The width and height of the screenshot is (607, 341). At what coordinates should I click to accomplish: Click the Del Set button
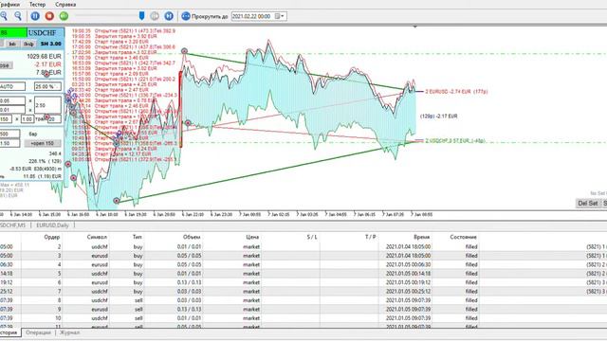tap(588, 204)
